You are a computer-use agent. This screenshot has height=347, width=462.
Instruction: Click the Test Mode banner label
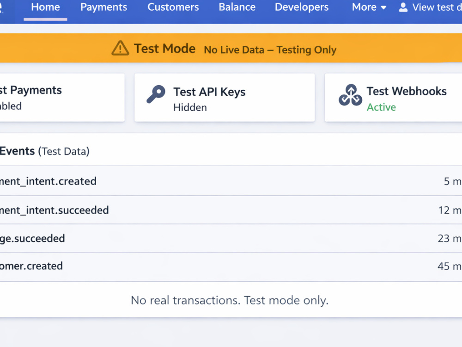click(x=164, y=49)
